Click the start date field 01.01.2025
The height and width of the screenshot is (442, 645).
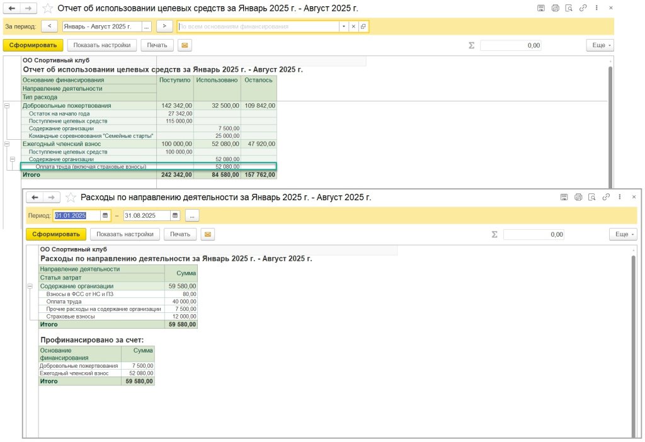(x=76, y=215)
